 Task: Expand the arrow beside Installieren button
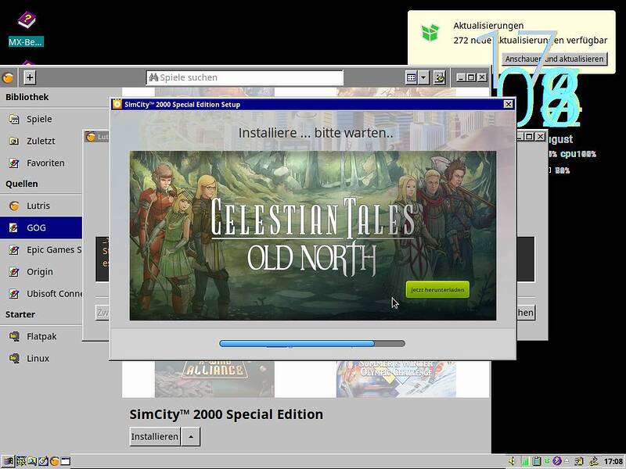pyautogui.click(x=190, y=436)
